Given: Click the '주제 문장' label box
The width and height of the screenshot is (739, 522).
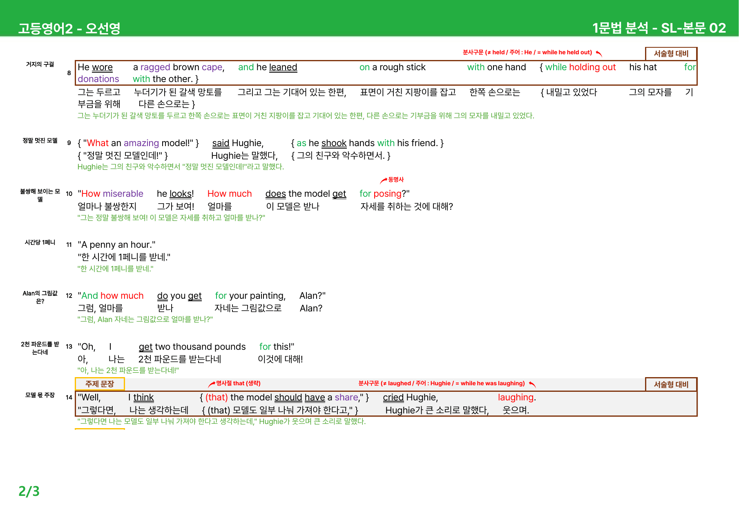Looking at the screenshot, I should (x=100, y=384).
